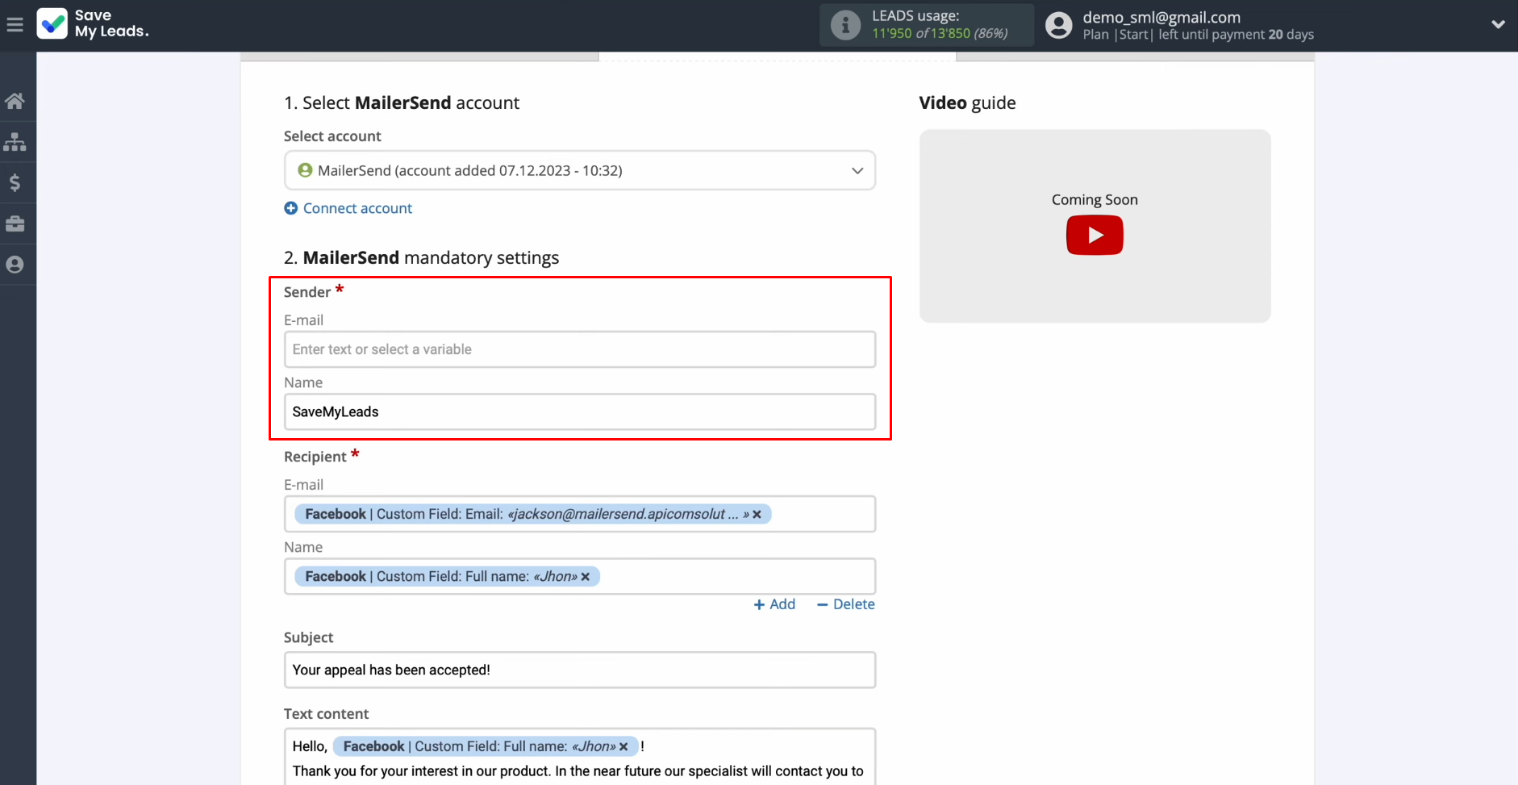Open the billing dollar icon
The image size is (1518, 785).
click(15, 182)
